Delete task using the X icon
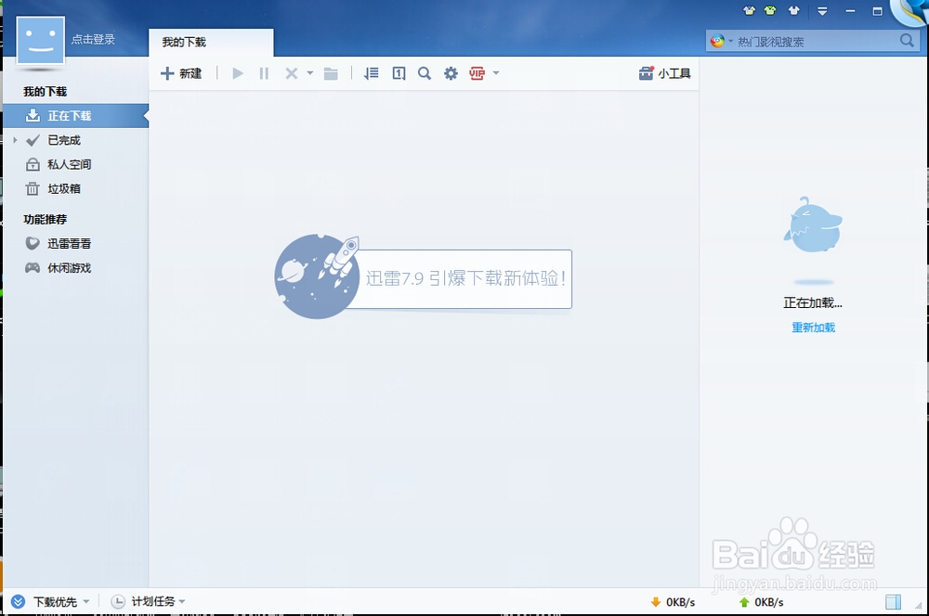 [x=291, y=73]
